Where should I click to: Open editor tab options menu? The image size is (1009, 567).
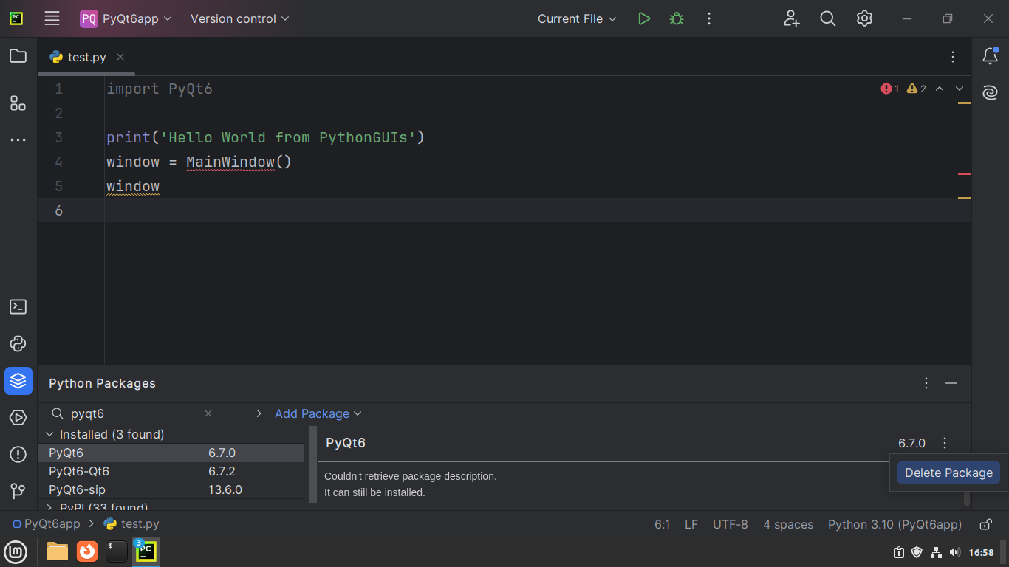tap(953, 57)
